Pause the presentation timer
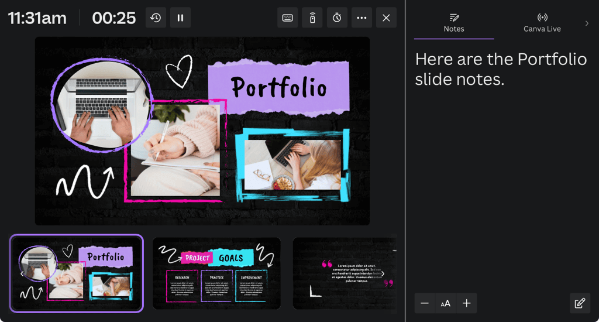Screen dimensions: 599x322 [180, 18]
